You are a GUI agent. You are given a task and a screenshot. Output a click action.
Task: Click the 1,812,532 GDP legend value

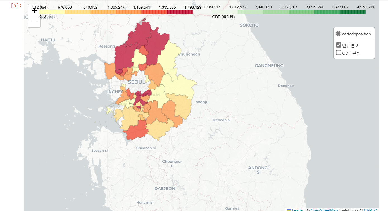point(238,7)
